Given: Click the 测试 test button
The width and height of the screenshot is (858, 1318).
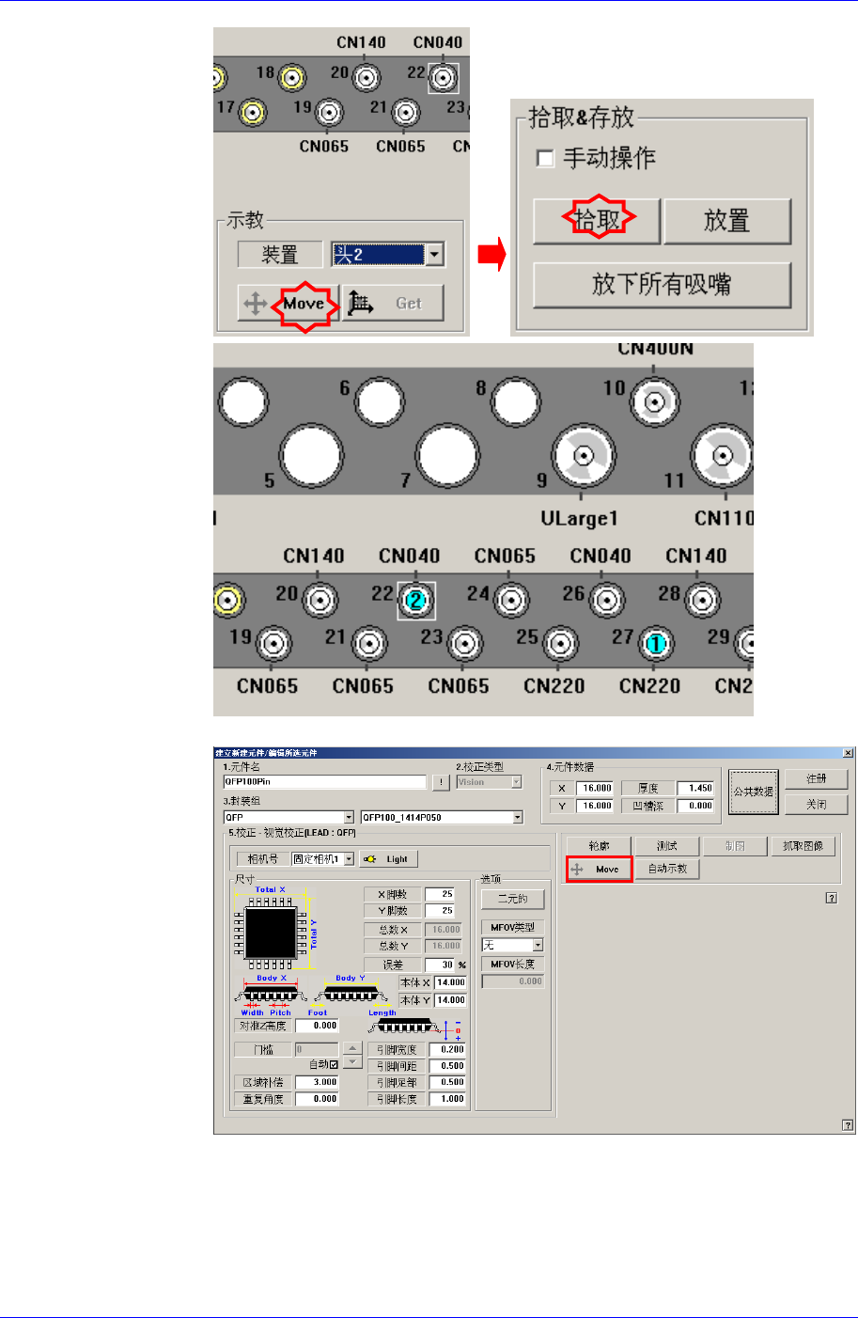Looking at the screenshot, I should pyautogui.click(x=667, y=846).
